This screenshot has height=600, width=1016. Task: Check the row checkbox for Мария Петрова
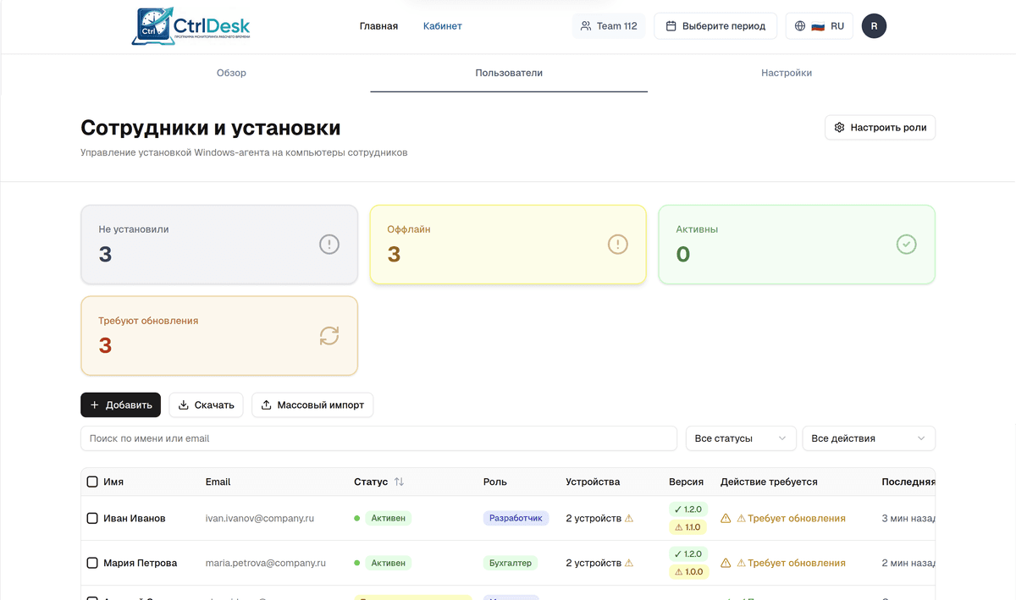[x=92, y=562]
